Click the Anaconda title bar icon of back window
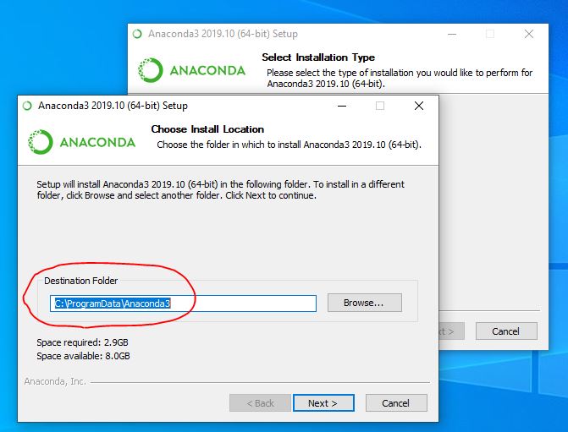Image resolution: width=568 pixels, height=432 pixels. point(137,34)
